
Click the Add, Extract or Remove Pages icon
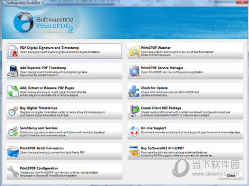point(13,91)
